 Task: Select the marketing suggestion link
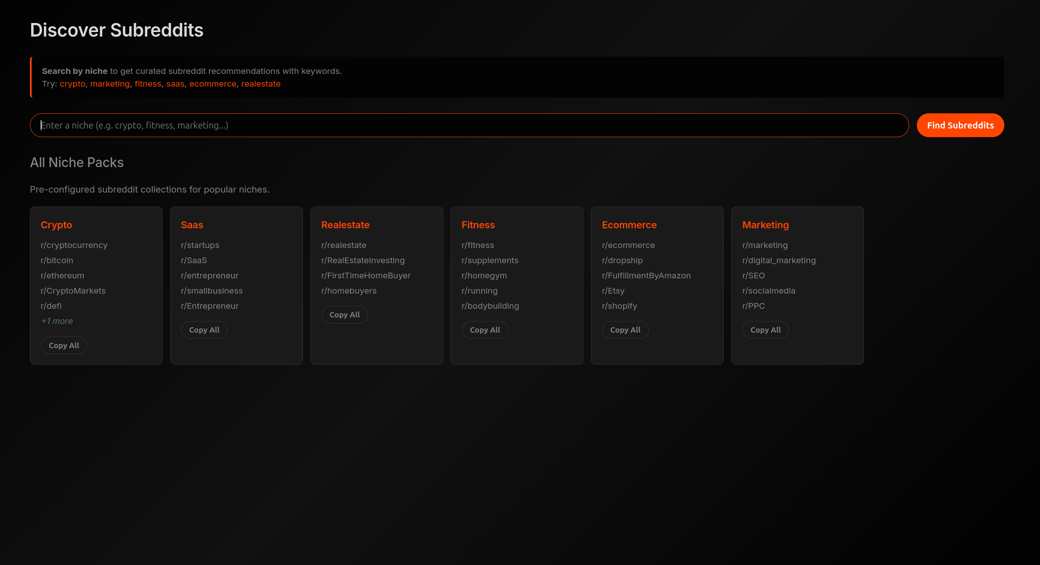(110, 84)
